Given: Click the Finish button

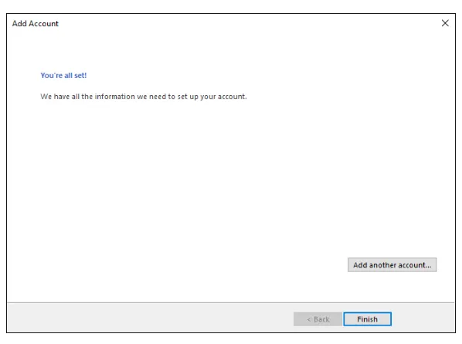Looking at the screenshot, I should 367,319.
